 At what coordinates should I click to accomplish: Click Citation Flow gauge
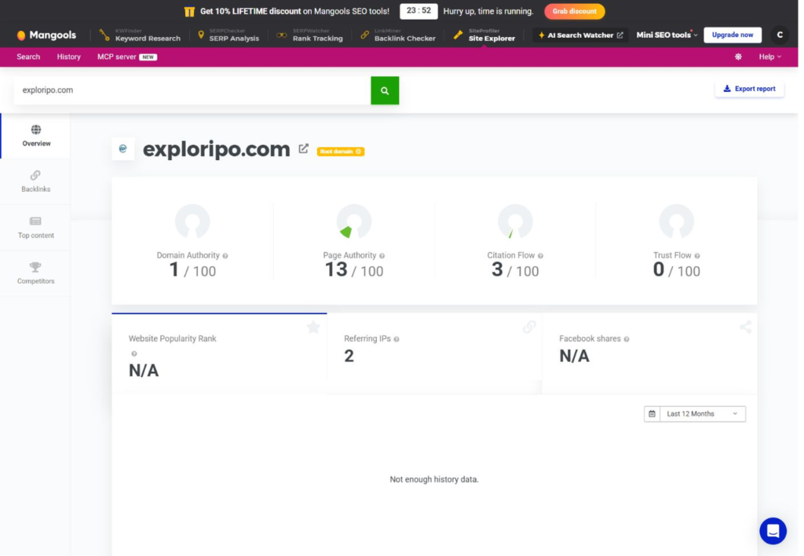tap(515, 221)
